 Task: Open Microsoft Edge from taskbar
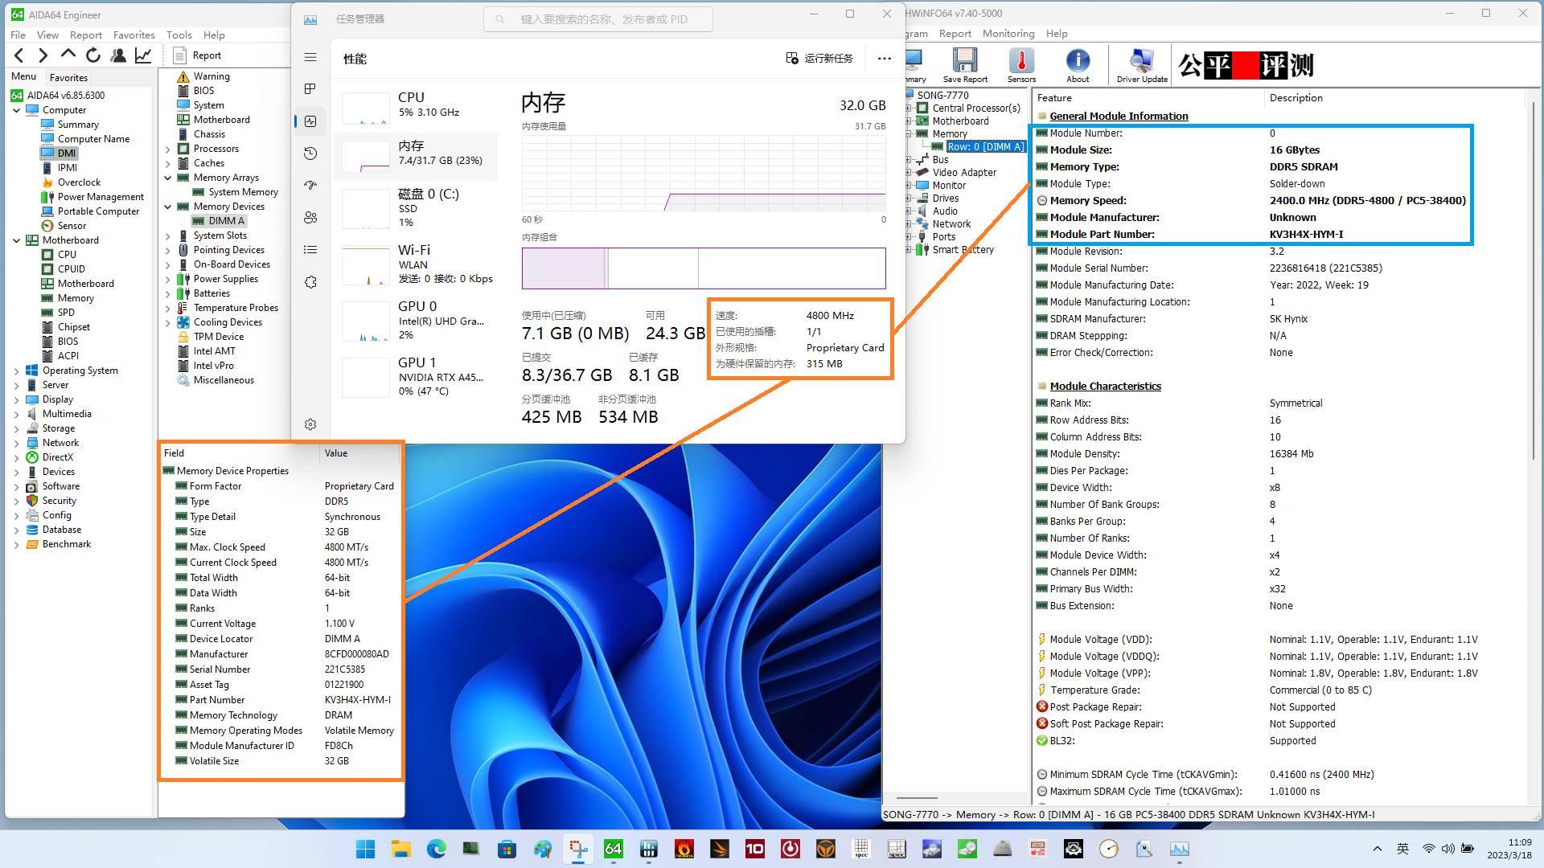[436, 849]
